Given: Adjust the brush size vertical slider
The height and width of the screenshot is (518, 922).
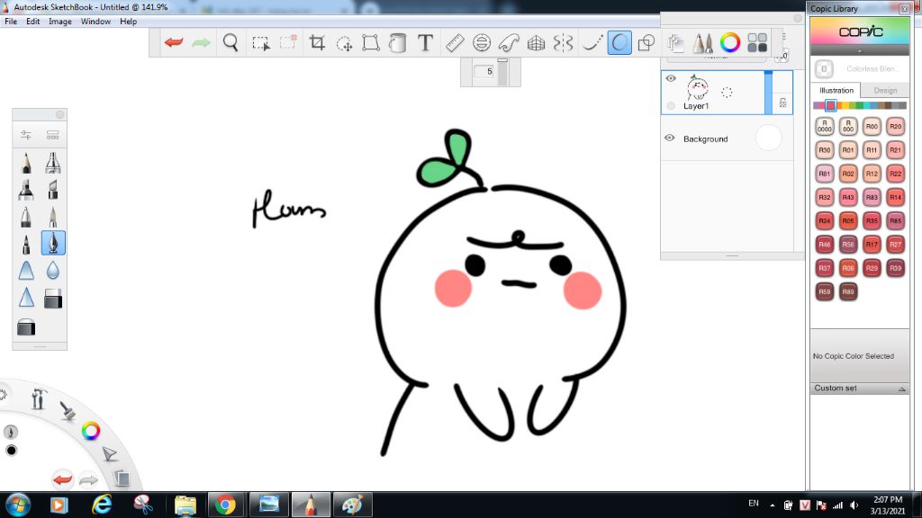Looking at the screenshot, I should point(502,72).
